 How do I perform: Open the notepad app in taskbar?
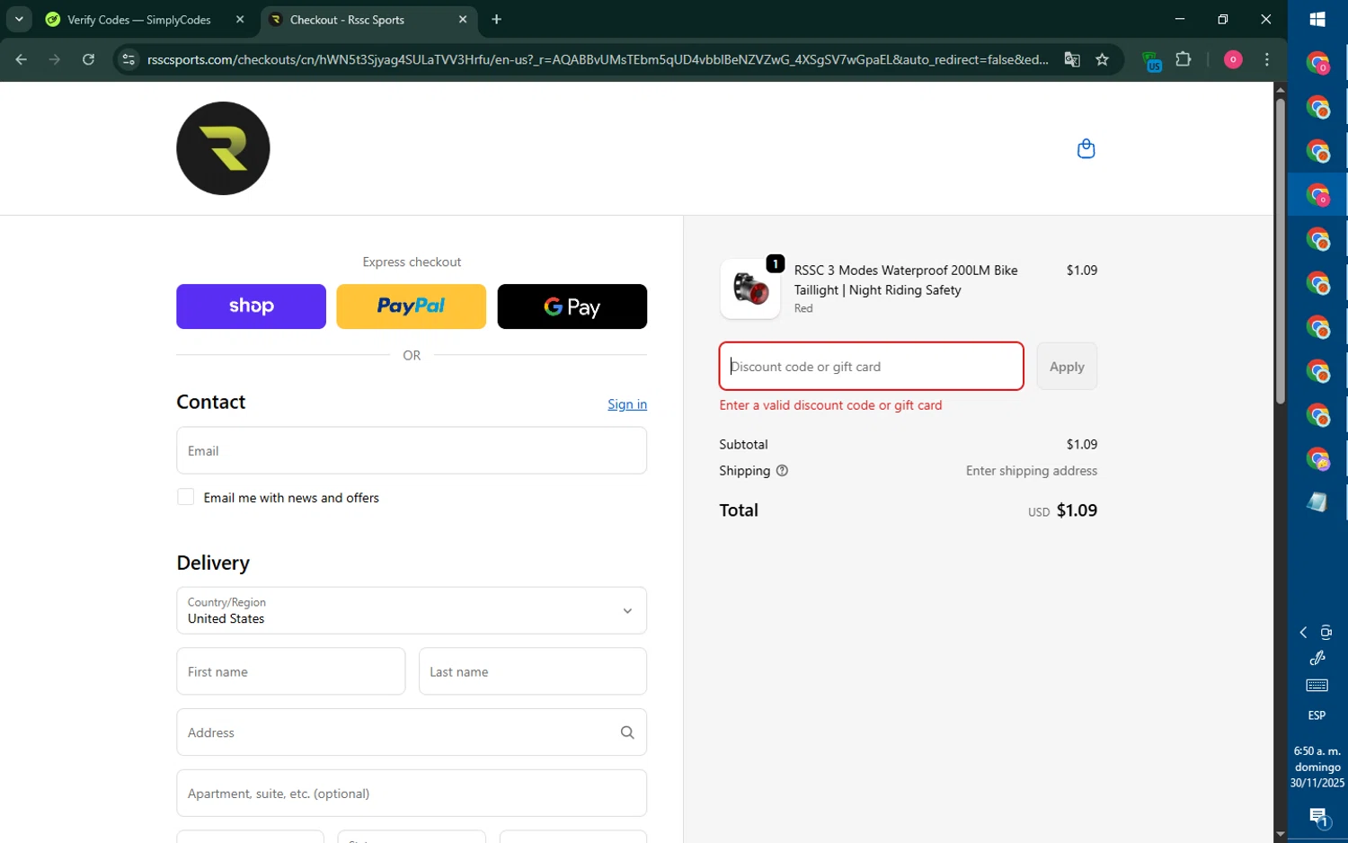point(1317,502)
